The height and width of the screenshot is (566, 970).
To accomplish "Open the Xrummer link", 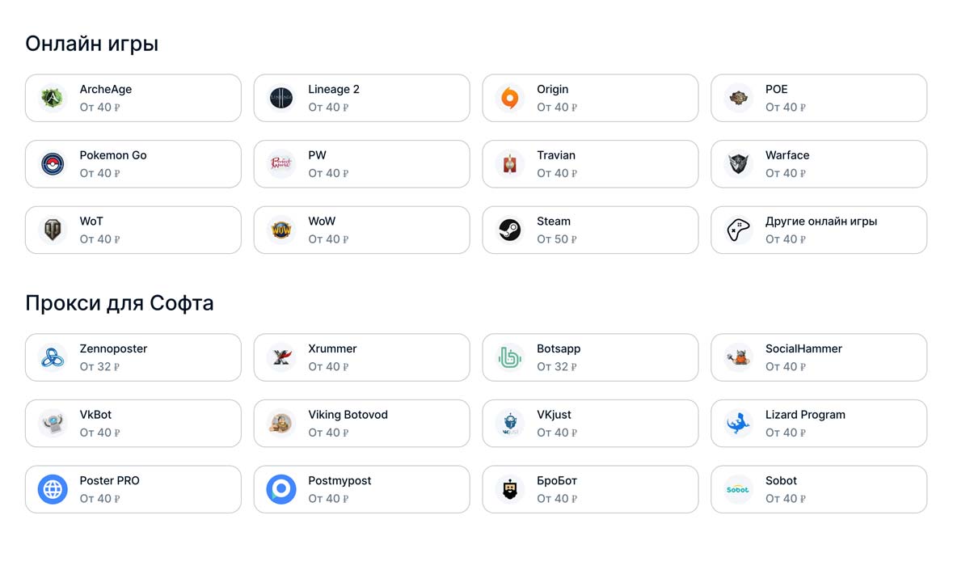I will (x=361, y=357).
